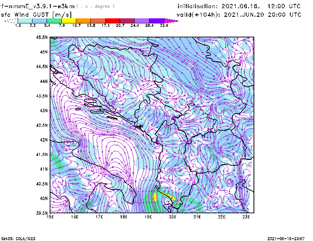Click the legend value '1.6'
The height and width of the screenshot is (241, 313).
[x=18, y=25]
